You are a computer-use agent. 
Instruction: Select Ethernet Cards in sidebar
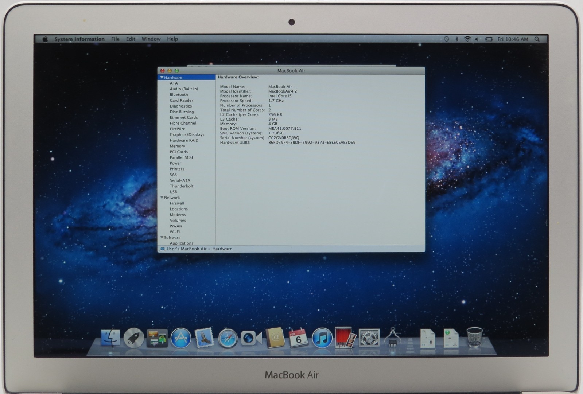click(183, 117)
